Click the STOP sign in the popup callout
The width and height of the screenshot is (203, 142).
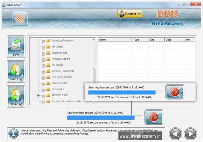[x=175, y=92]
